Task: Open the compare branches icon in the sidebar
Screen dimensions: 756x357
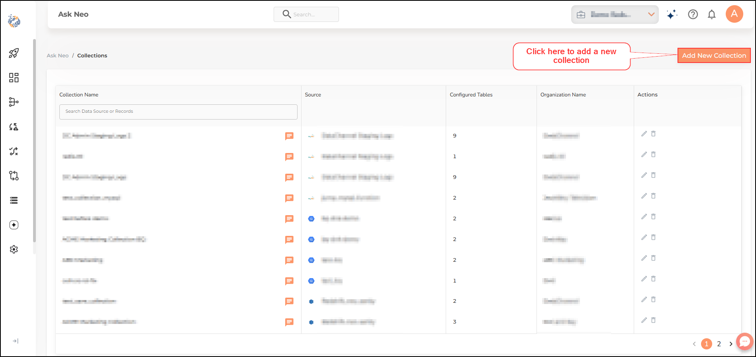Action: tap(14, 176)
